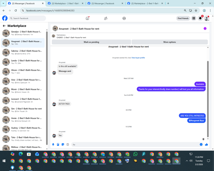The height and width of the screenshot is (171, 214).
Task: Open Sim's chat conversation
Action: [23, 110]
